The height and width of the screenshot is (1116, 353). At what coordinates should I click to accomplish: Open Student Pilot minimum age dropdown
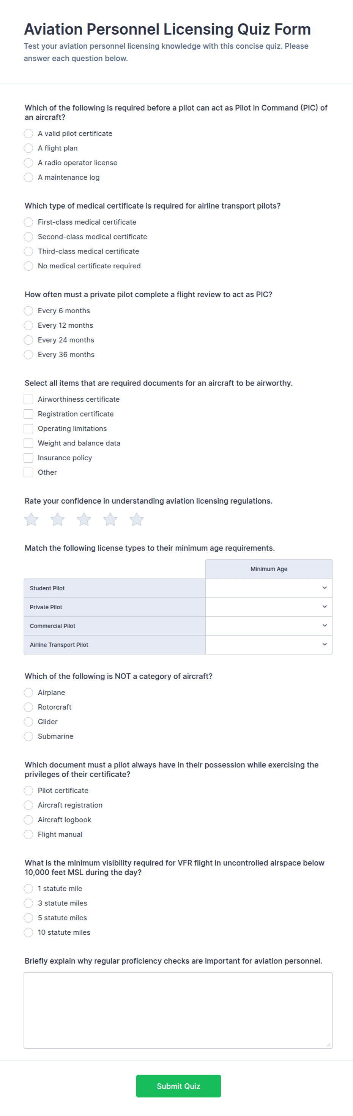click(269, 588)
